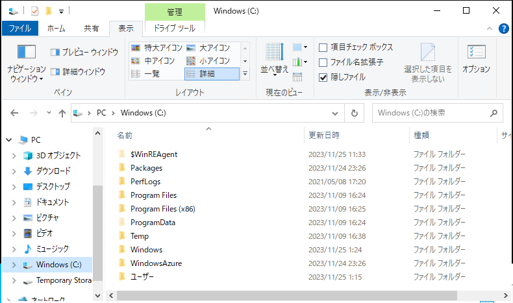Click Hide selected items (選択した項目を表示しない) button

tap(428, 63)
